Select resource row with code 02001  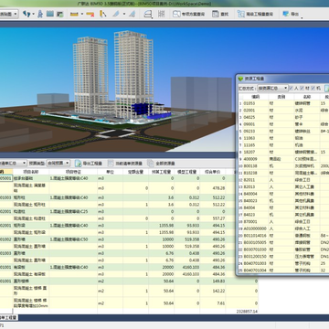click(x=283, y=111)
